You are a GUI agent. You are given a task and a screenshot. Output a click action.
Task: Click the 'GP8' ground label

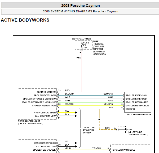click(x=130, y=130)
